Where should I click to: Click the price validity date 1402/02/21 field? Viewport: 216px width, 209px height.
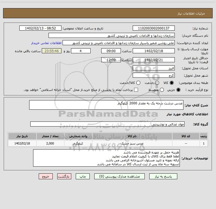click(x=154, y=60)
